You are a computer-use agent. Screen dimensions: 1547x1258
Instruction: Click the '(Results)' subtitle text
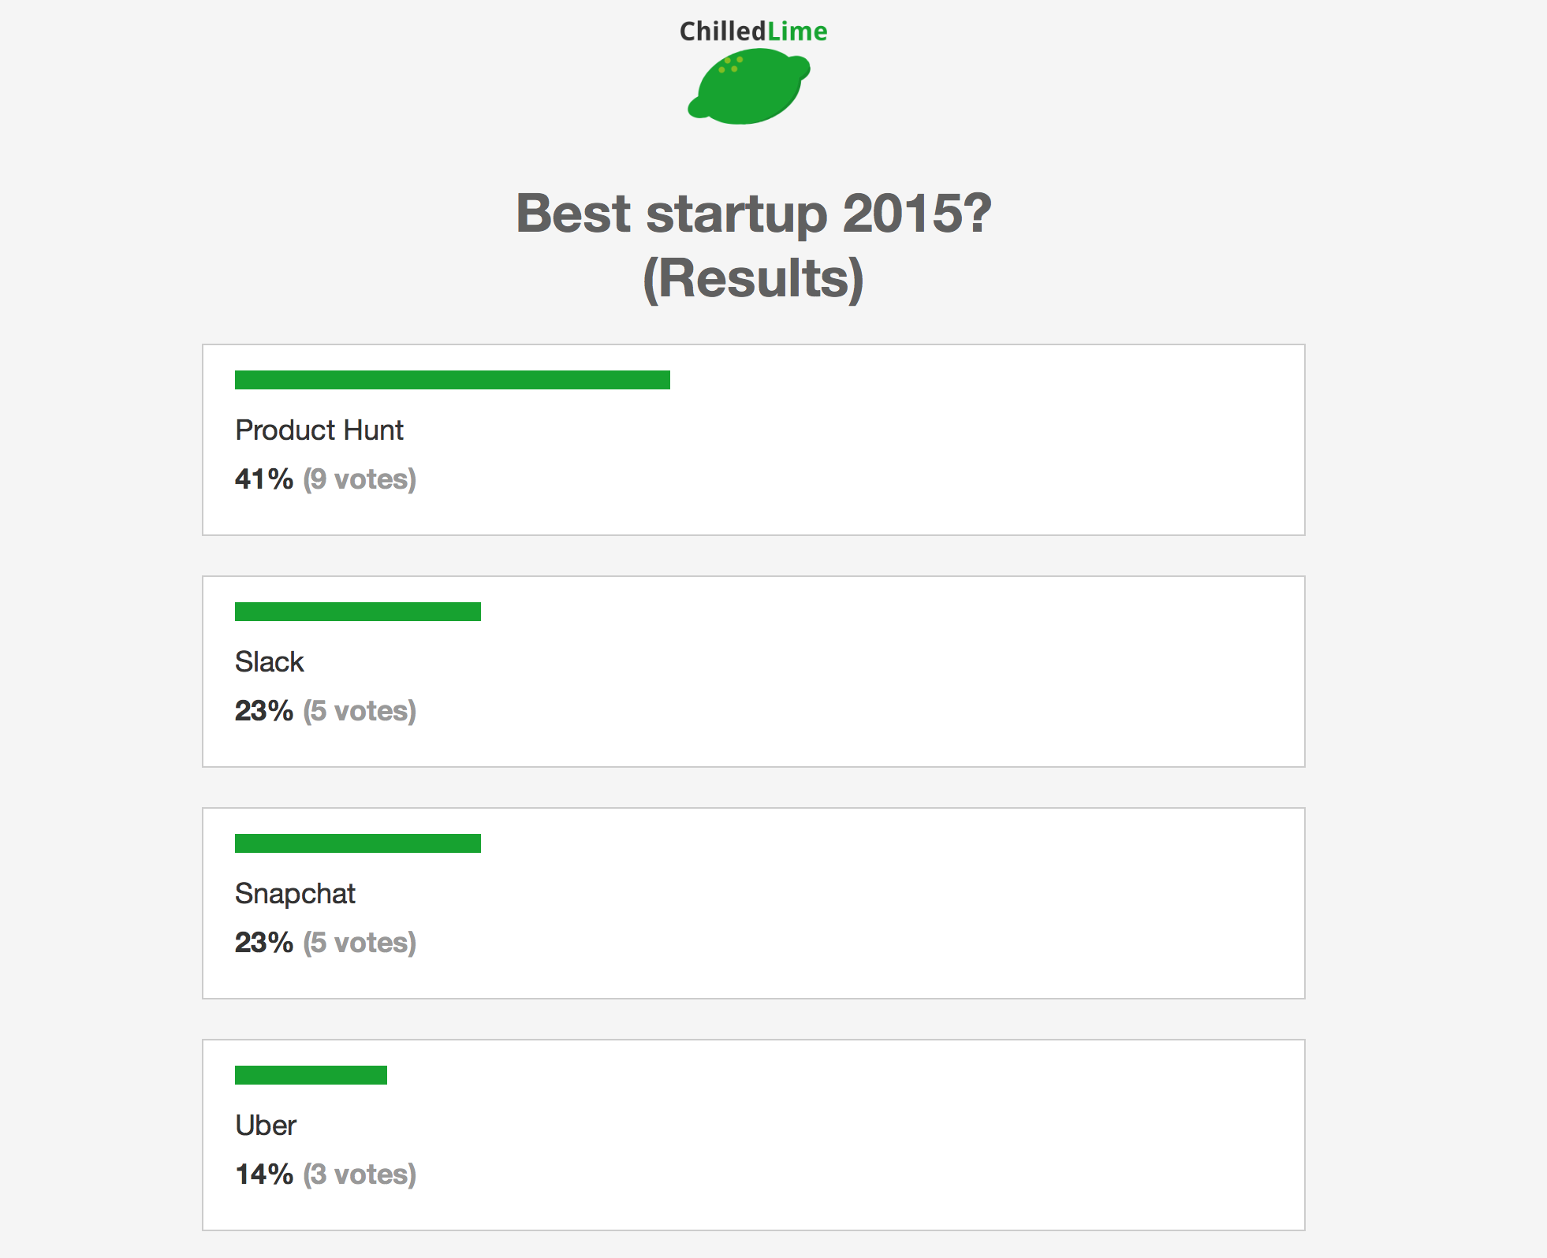753,278
